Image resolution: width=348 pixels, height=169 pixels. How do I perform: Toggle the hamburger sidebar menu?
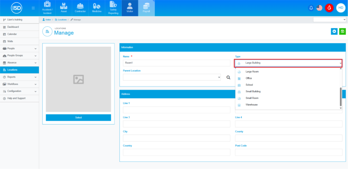(x=33, y=8)
